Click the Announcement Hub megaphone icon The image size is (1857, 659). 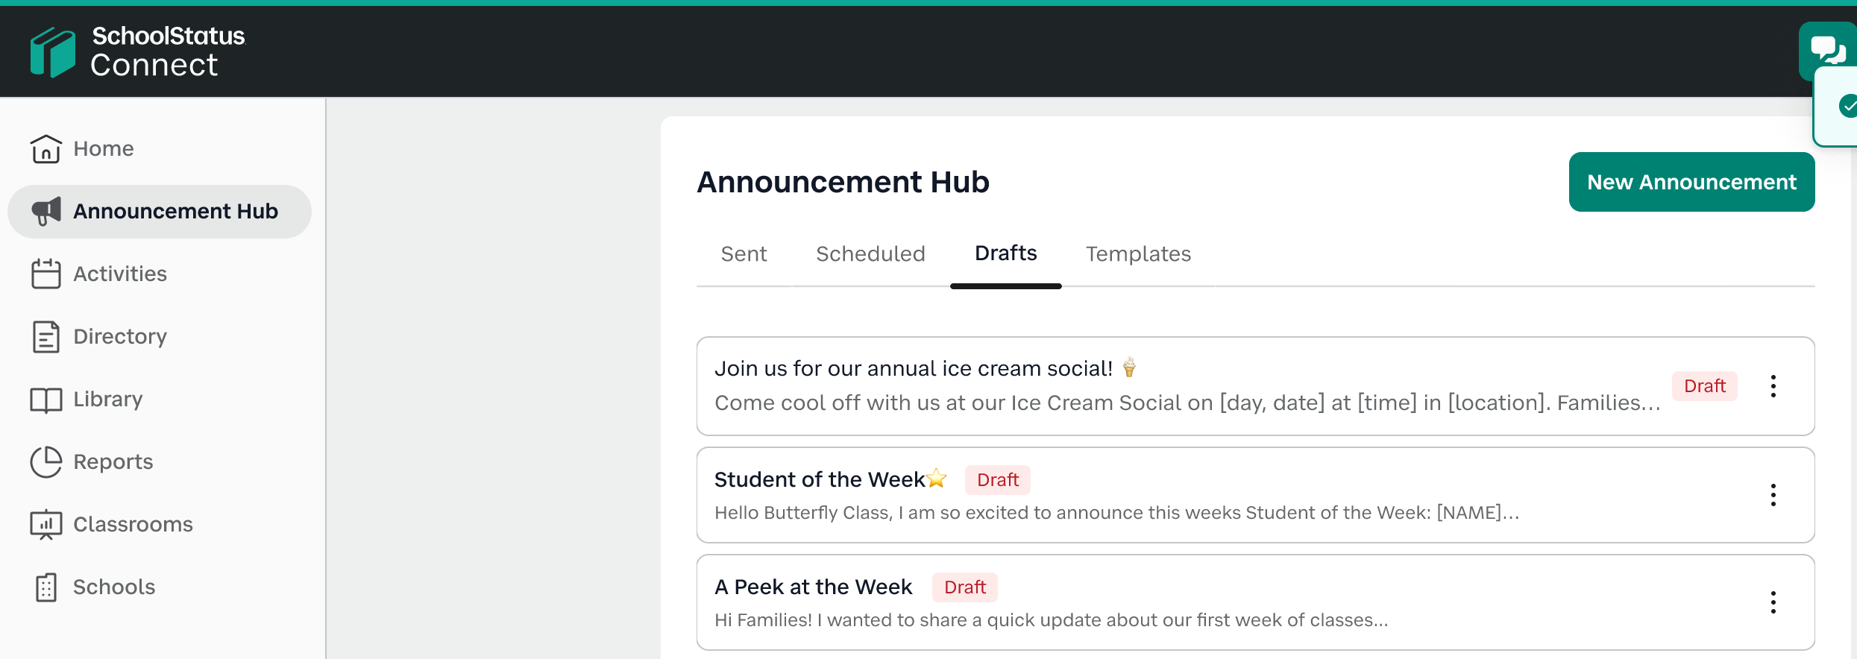pos(45,212)
